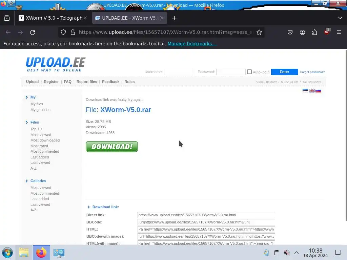
Task: Close the XWorm V 5.0 Telegraph tab
Action: point(85,18)
